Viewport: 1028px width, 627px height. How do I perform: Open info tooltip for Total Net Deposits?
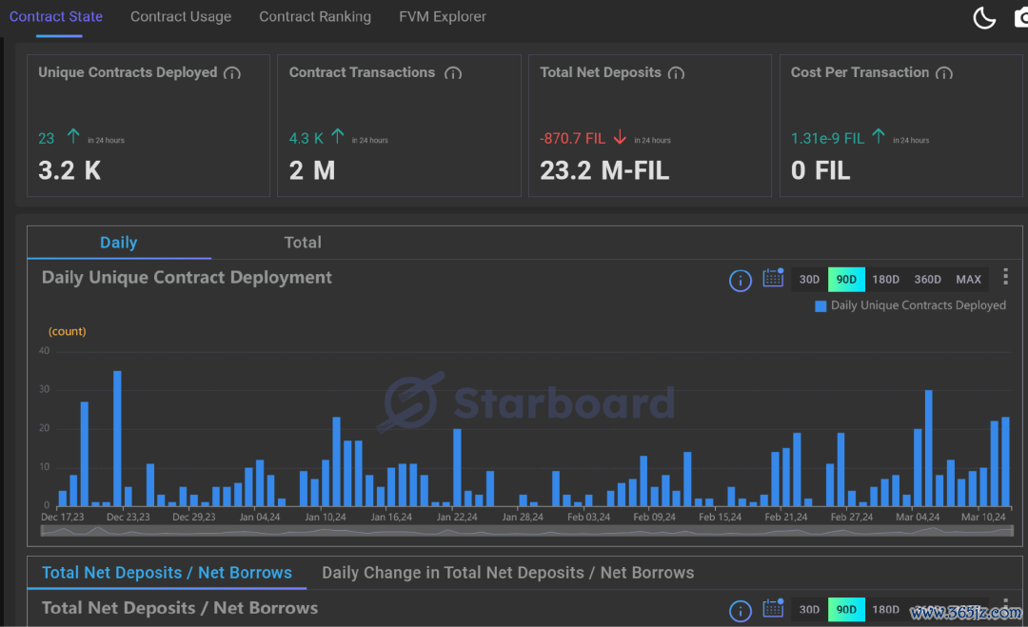click(x=676, y=73)
